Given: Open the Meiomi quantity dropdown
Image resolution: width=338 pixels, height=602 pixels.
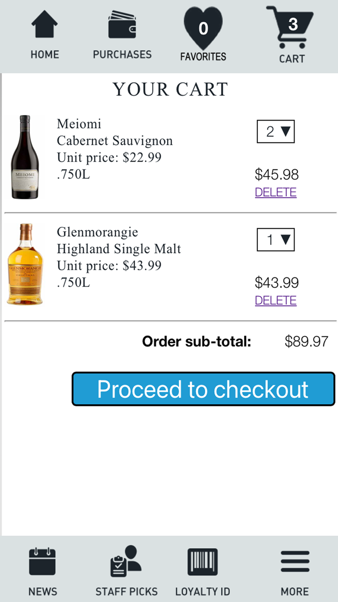Looking at the screenshot, I should [275, 132].
